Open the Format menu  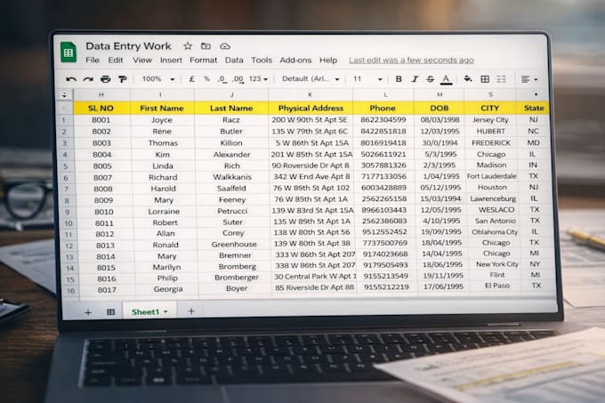pos(204,60)
